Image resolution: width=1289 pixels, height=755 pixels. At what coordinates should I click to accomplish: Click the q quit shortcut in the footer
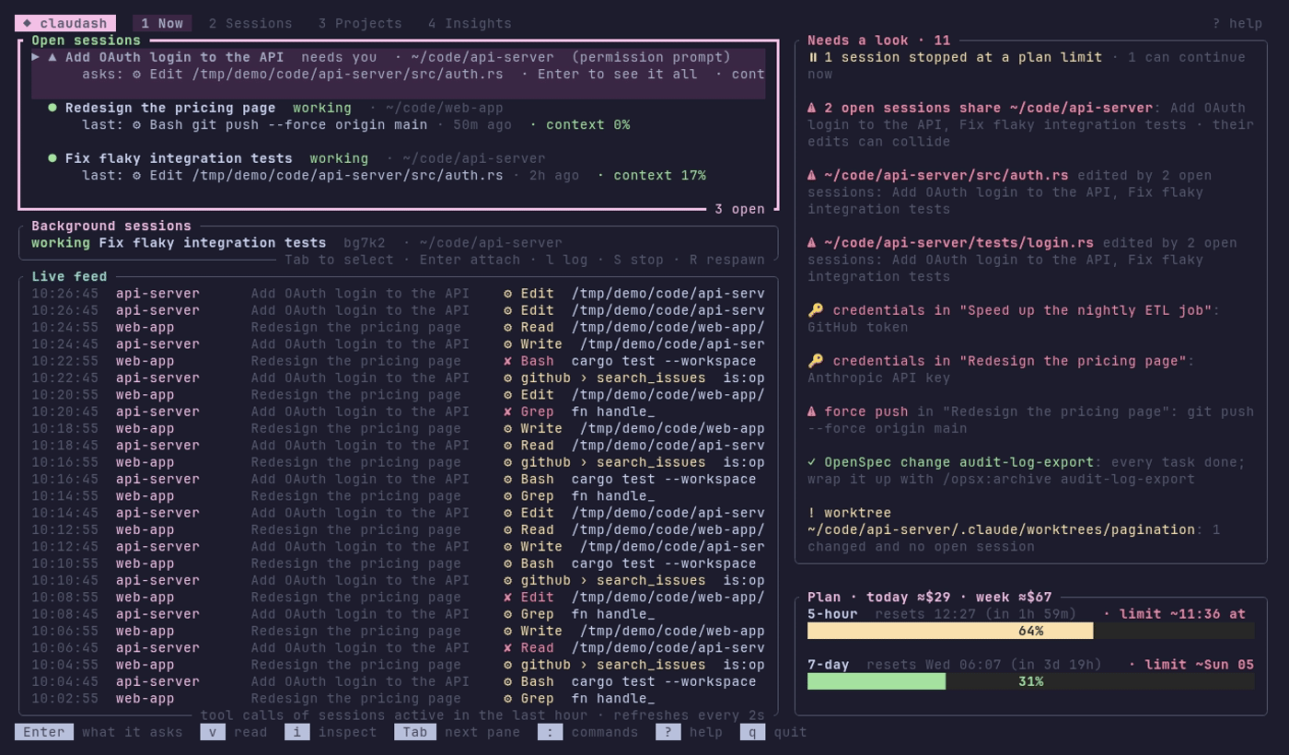[x=773, y=732]
